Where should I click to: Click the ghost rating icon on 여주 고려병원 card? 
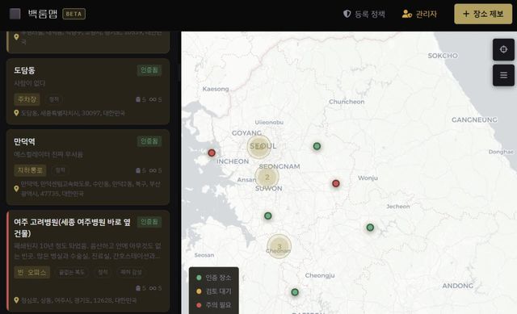click(138, 288)
